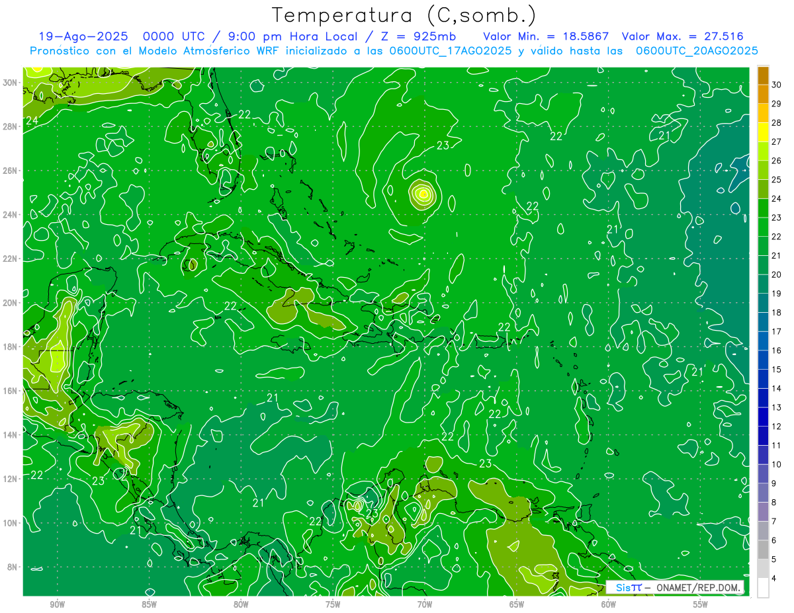794x613 pixels.
Task: Click the hurricane warm-core eye near 25N 70W
Action: click(x=423, y=194)
